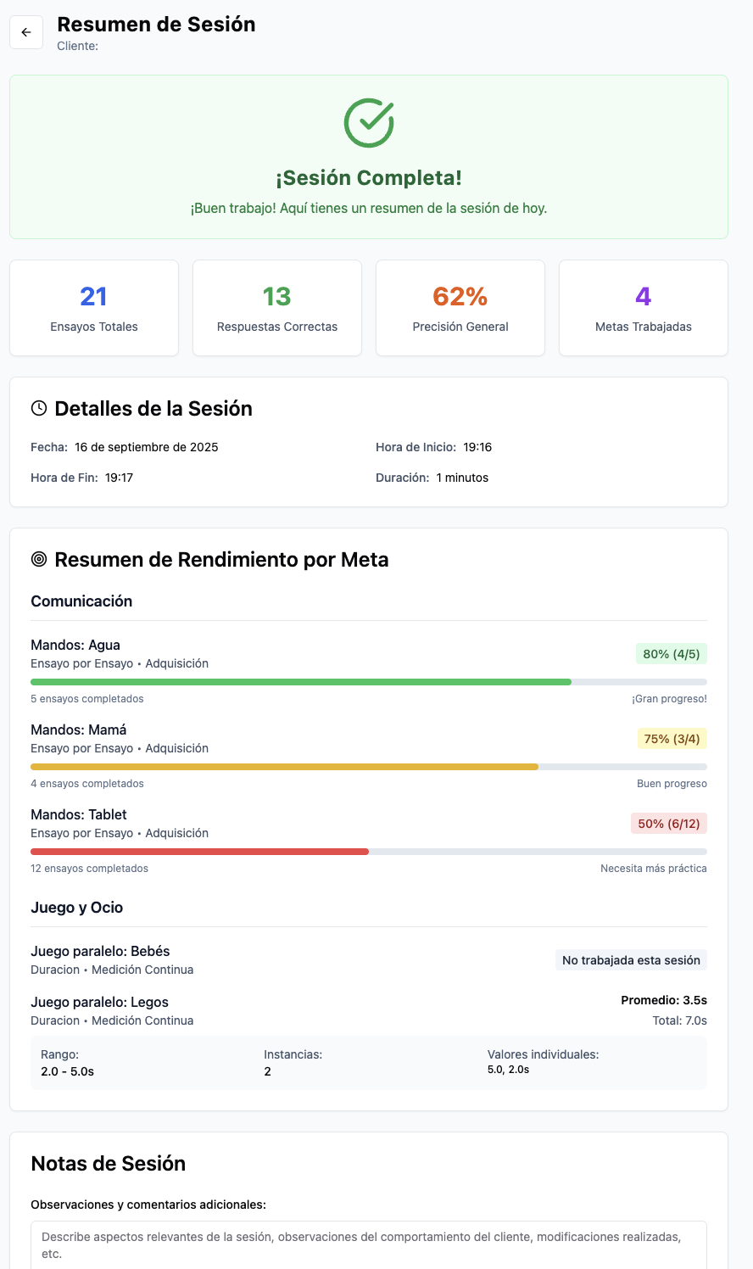This screenshot has height=1269, width=753.
Task: Click the target icon beside Resumen de Rendimiento
Action: click(x=39, y=559)
